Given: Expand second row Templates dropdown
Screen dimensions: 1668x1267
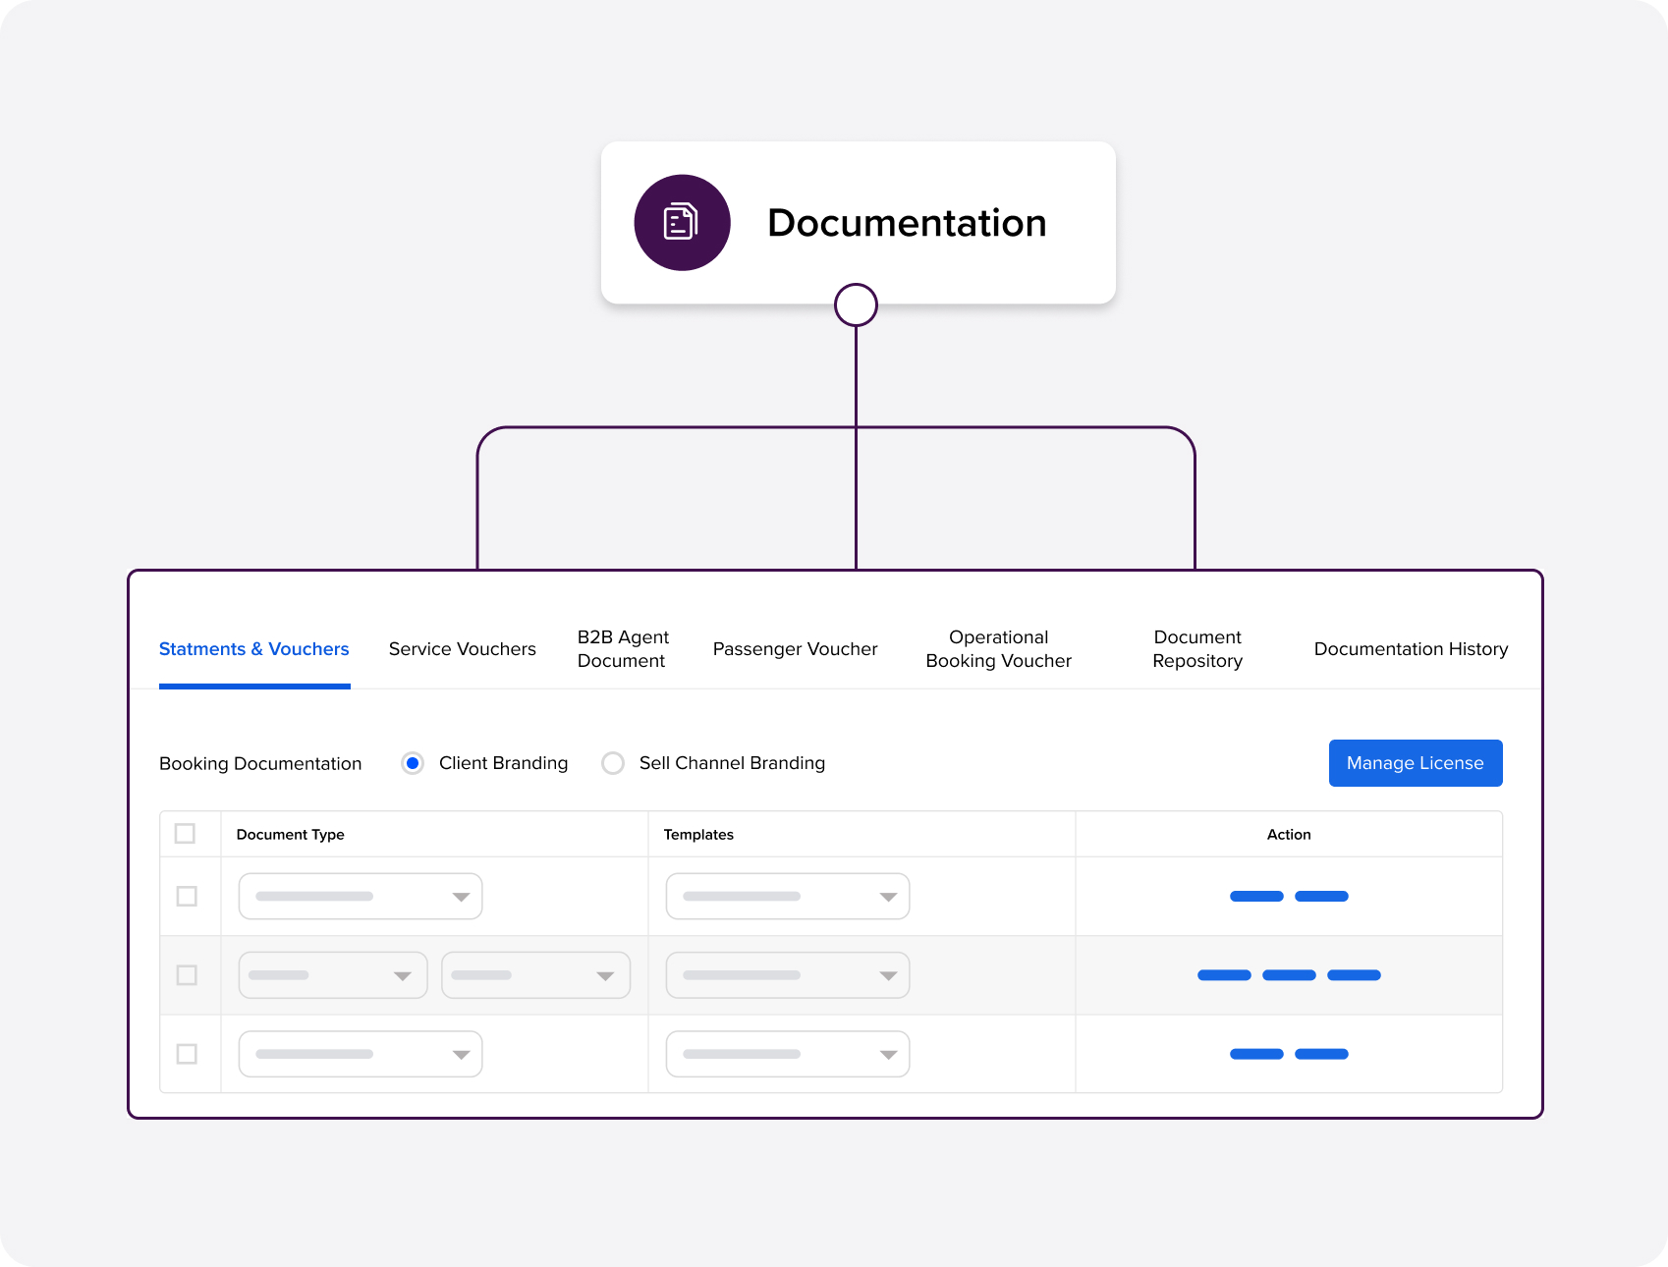Looking at the screenshot, I should 788,975.
